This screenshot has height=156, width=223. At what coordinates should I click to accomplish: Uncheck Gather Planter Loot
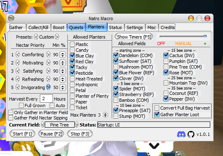tap(157, 115)
